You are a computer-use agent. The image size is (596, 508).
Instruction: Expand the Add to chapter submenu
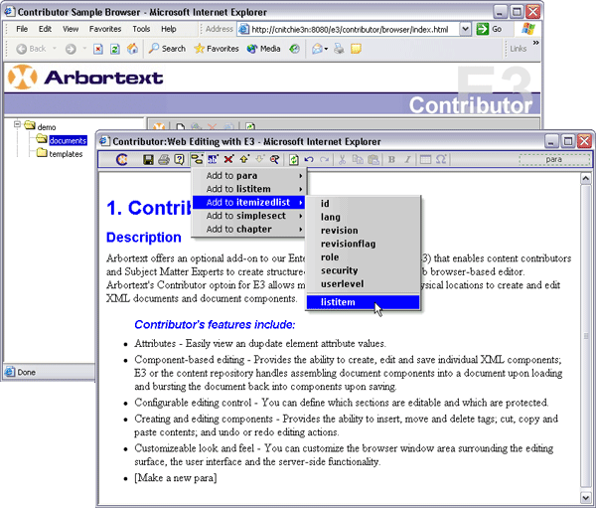(248, 229)
